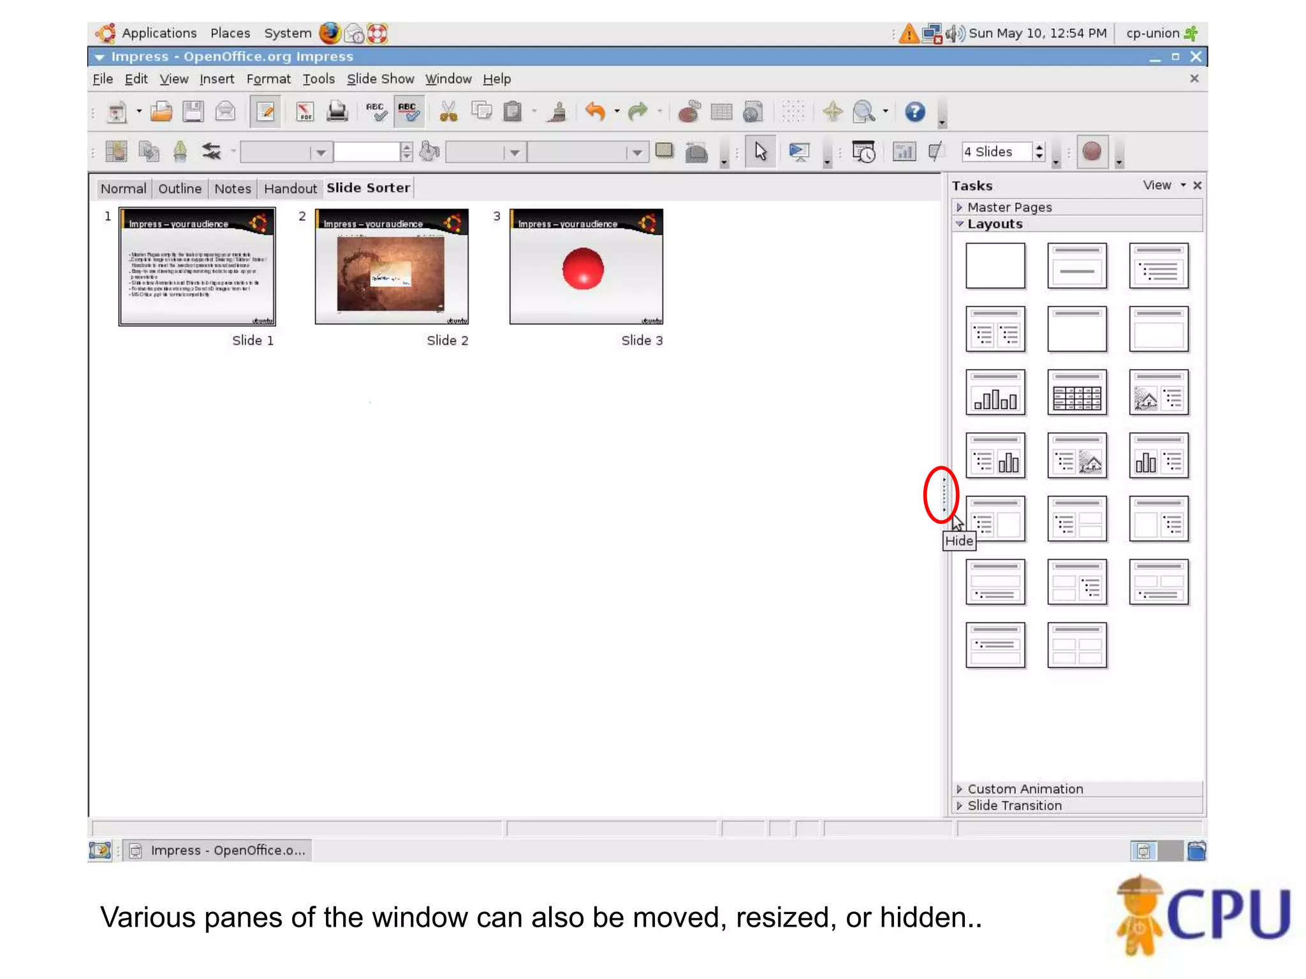1306x979 pixels.
Task: Click the Document as E-mail icon
Action: tap(225, 112)
